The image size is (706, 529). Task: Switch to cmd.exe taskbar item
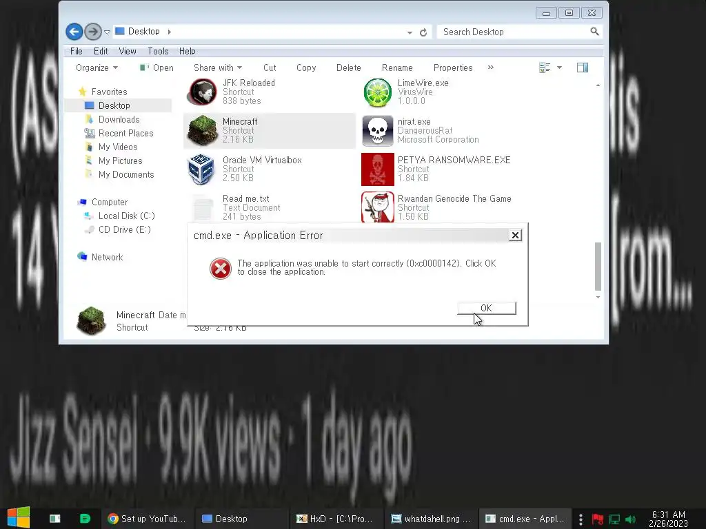tap(525, 519)
